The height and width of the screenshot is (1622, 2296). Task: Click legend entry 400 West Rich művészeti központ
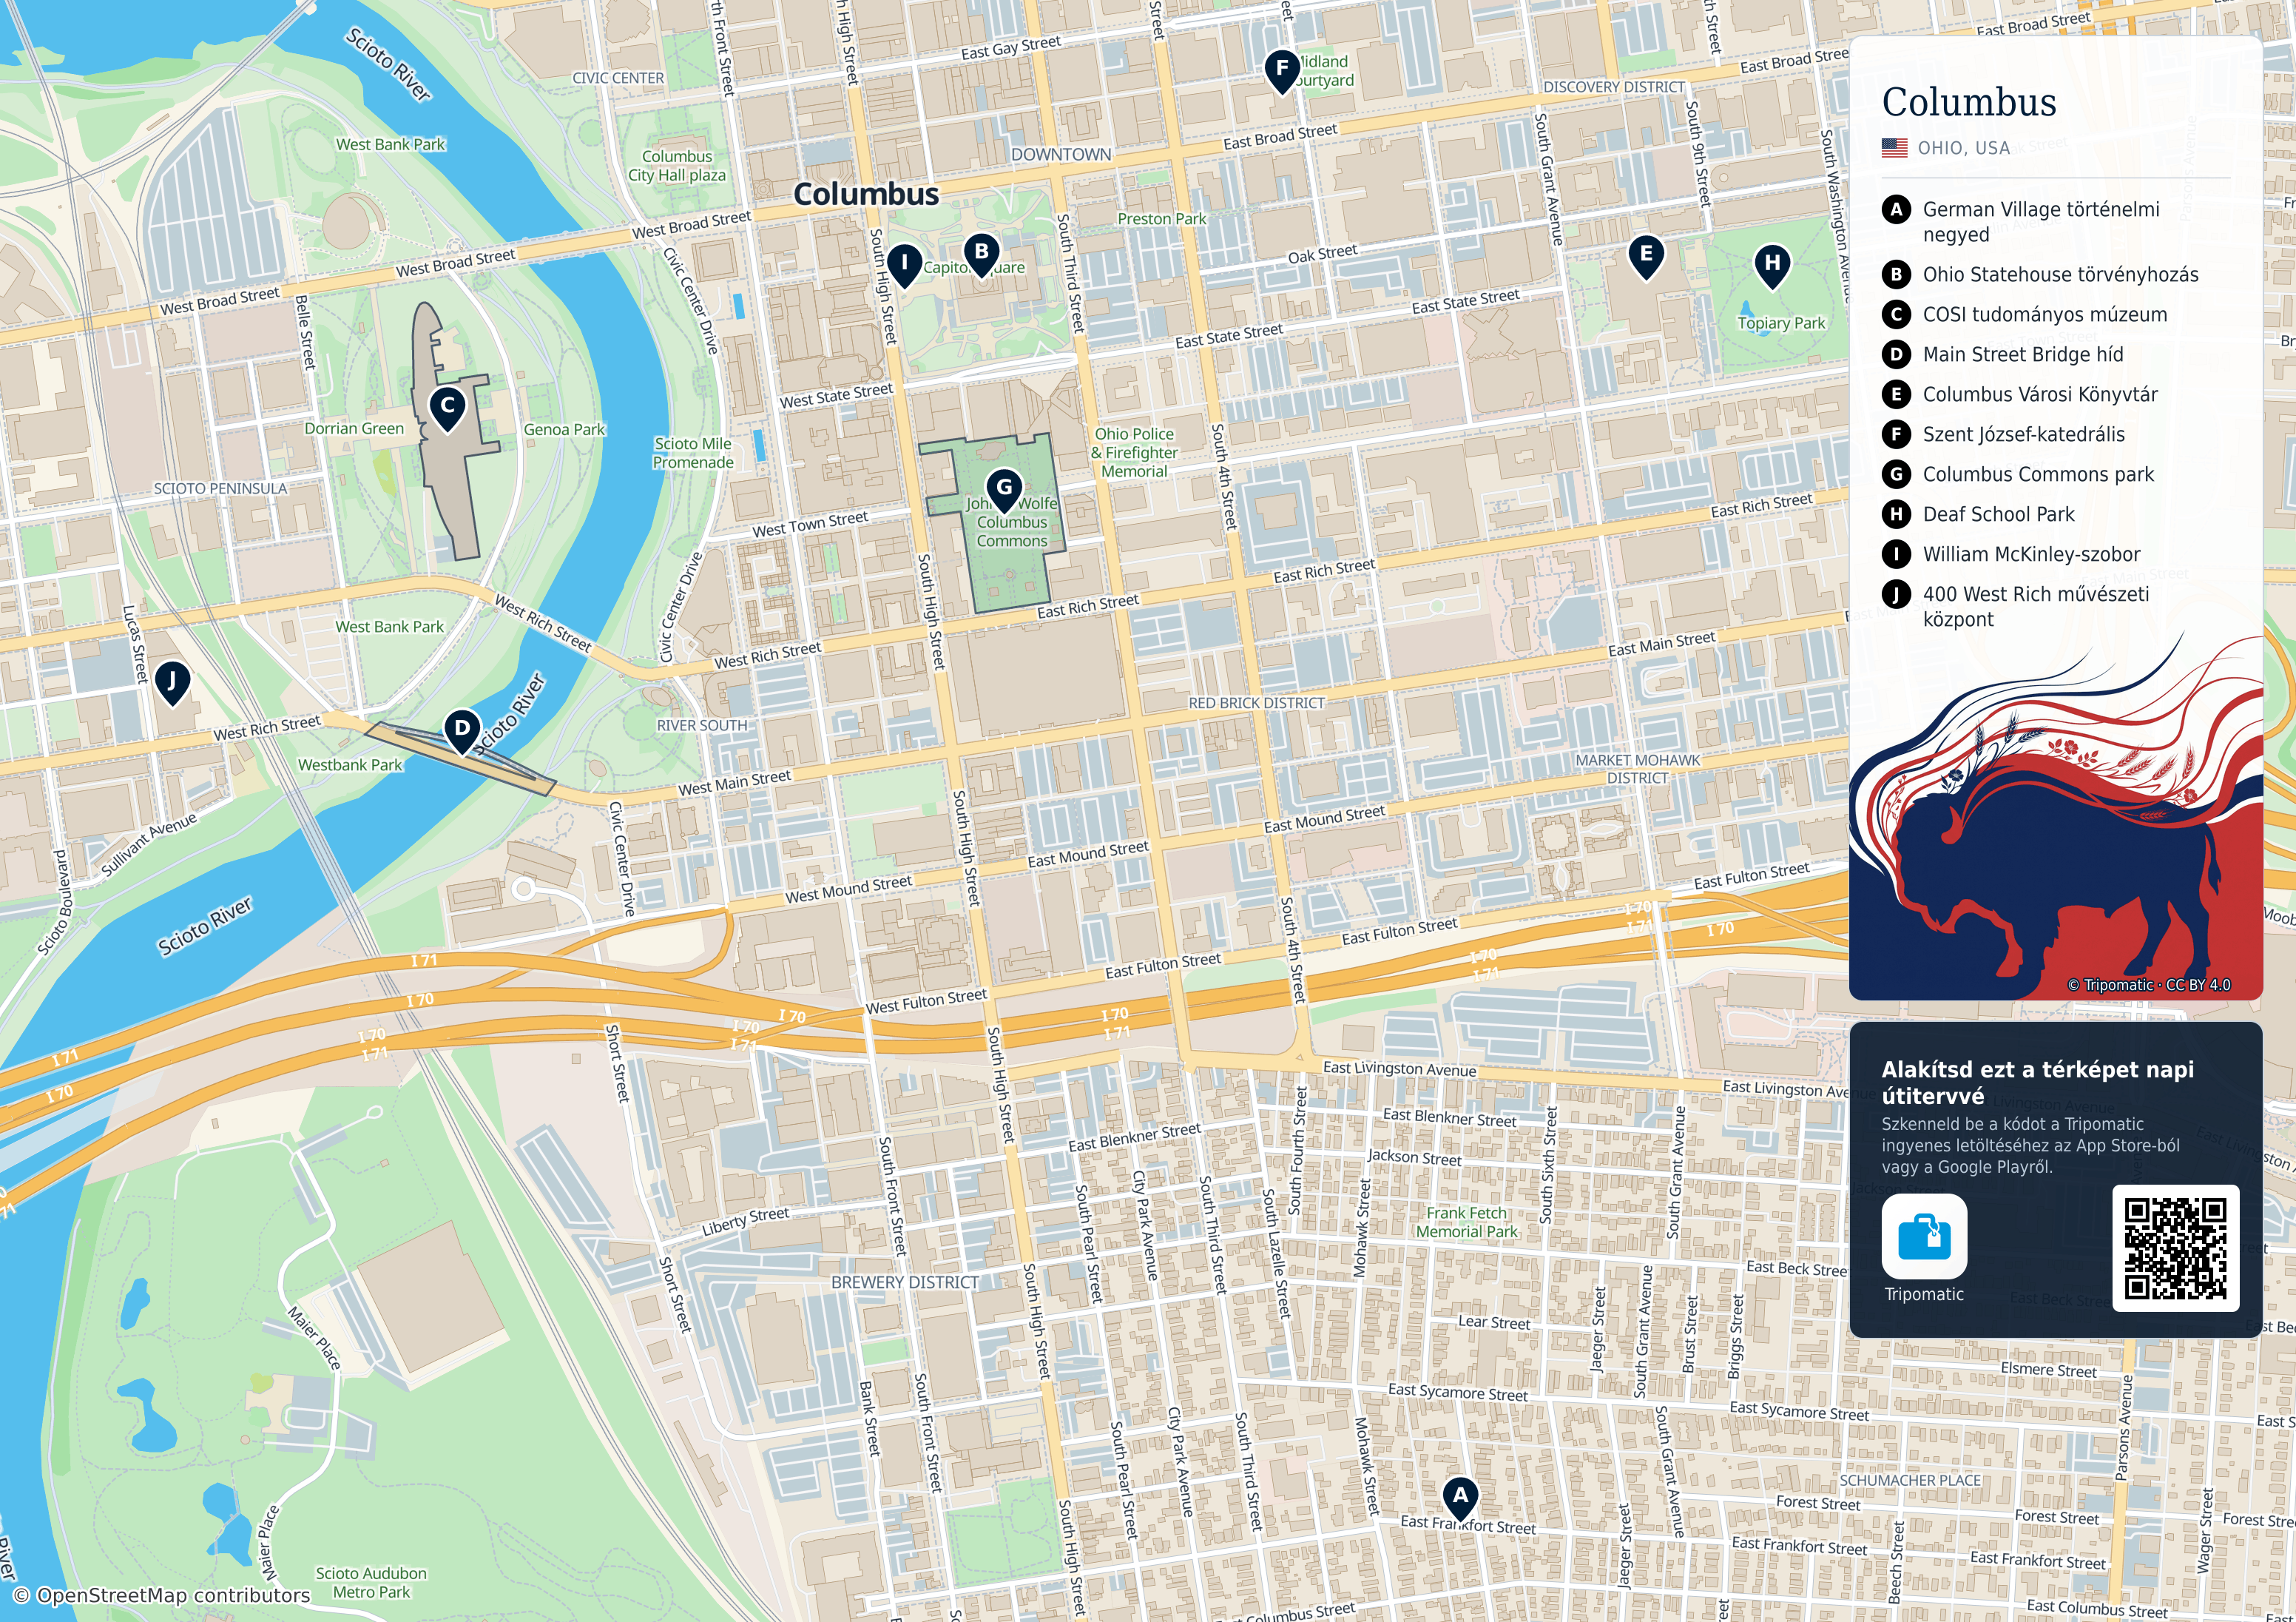coord(2035,606)
